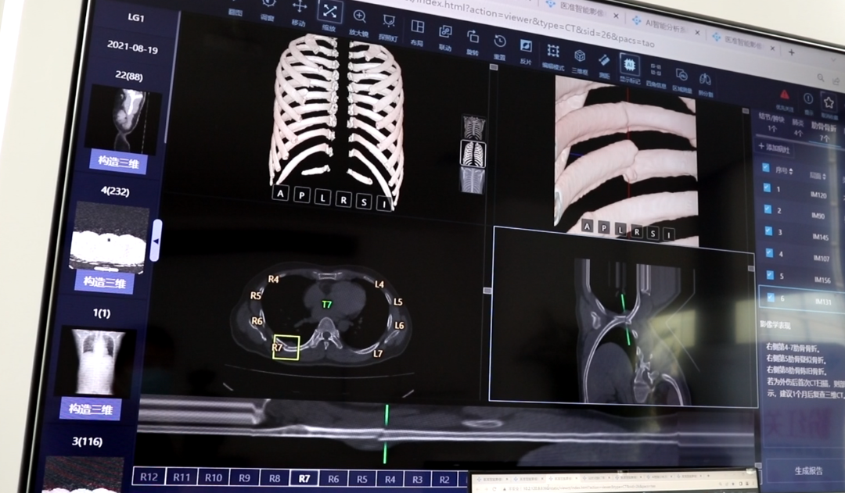
Task: Open a new browser tab
Action: pyautogui.click(x=791, y=52)
